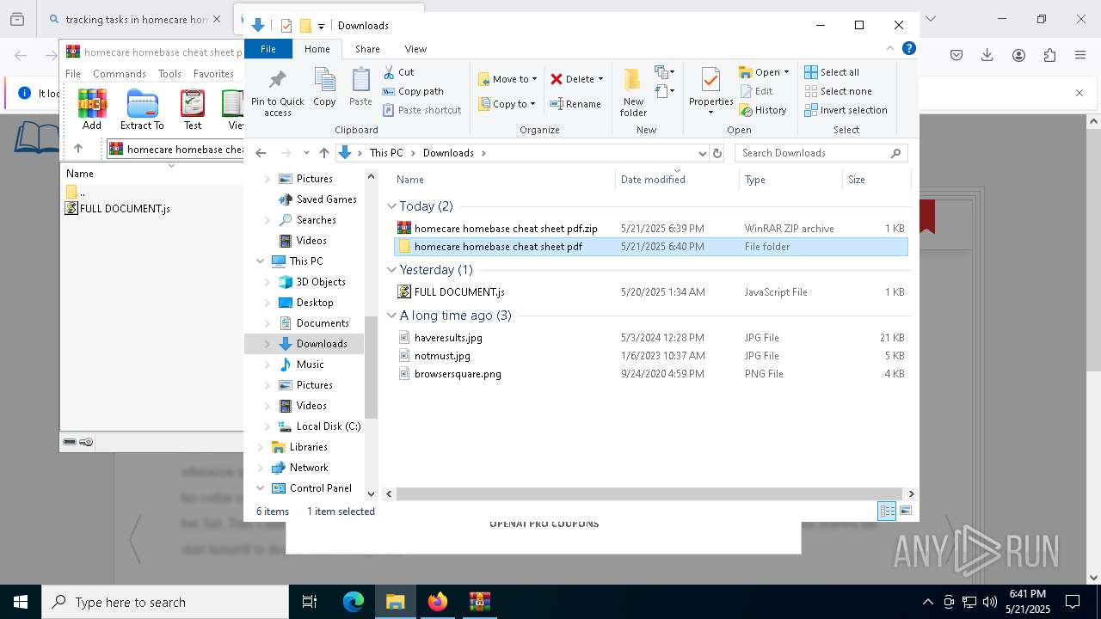Switch to the View ribbon tab
Screen dimensions: 1101x619
(x=415, y=49)
